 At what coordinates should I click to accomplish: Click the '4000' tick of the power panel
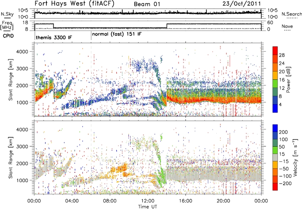pos(22,52)
